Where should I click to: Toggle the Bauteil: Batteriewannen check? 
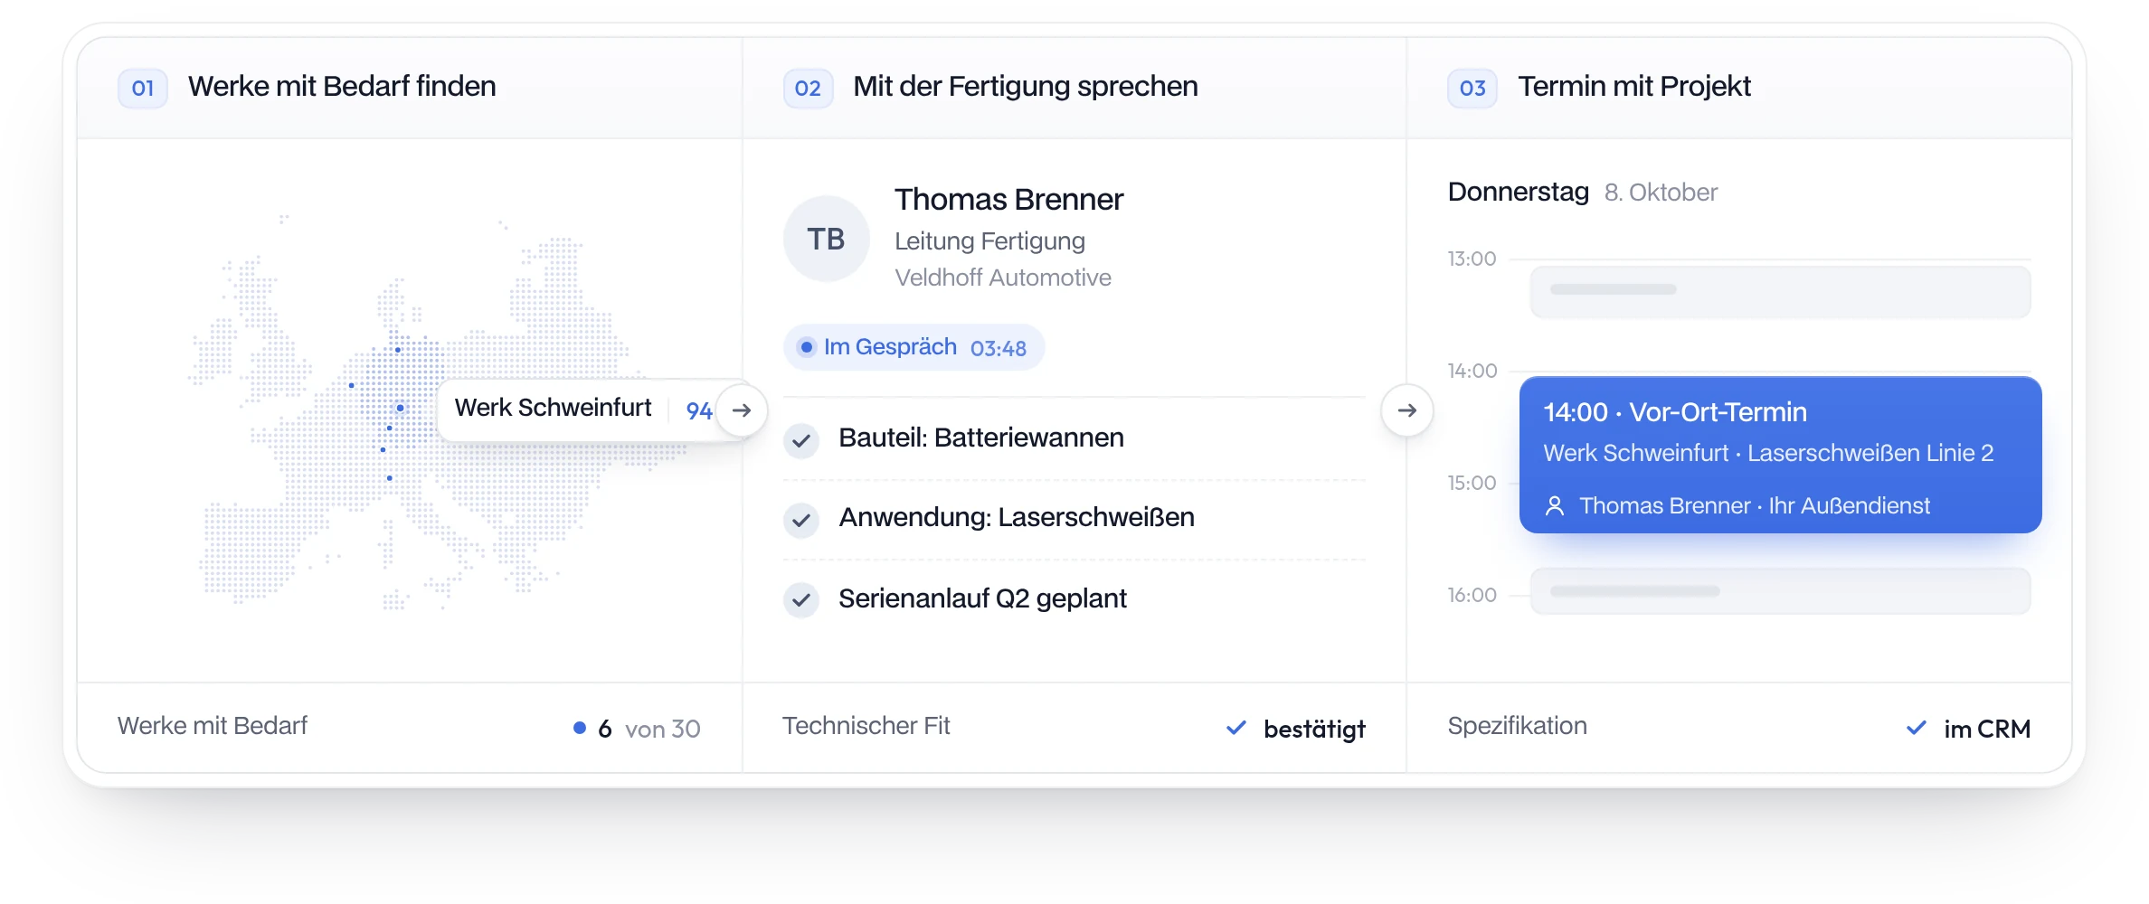click(x=801, y=441)
